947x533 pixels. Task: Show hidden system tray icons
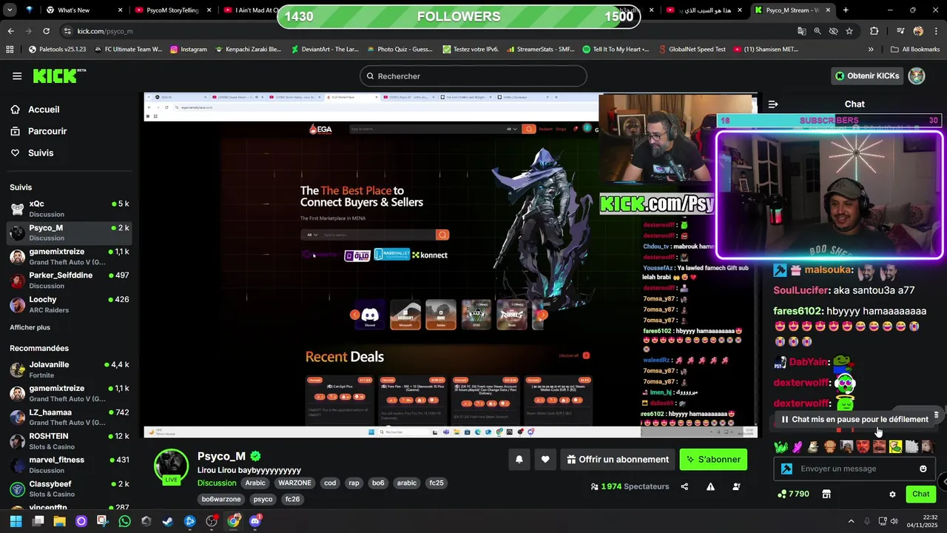click(x=851, y=521)
